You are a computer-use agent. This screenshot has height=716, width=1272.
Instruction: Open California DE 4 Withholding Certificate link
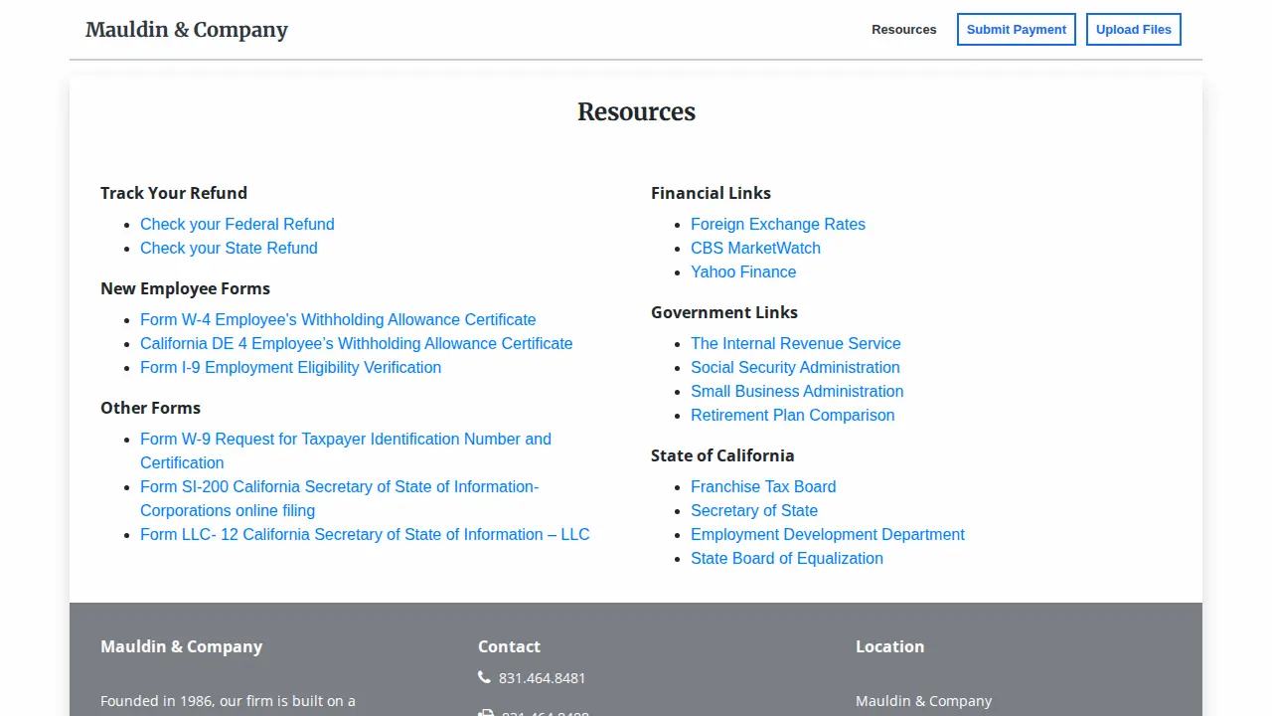click(357, 343)
